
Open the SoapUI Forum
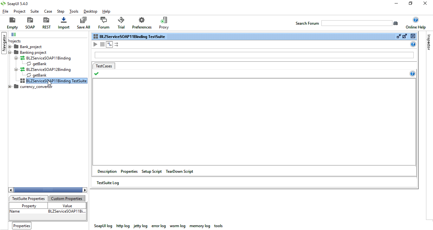[103, 22]
